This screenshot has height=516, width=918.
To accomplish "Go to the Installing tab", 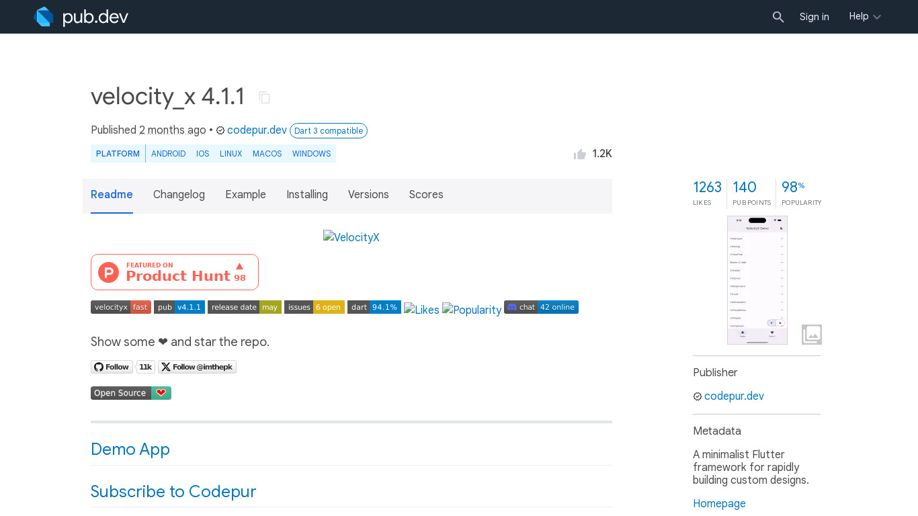I will (x=307, y=195).
